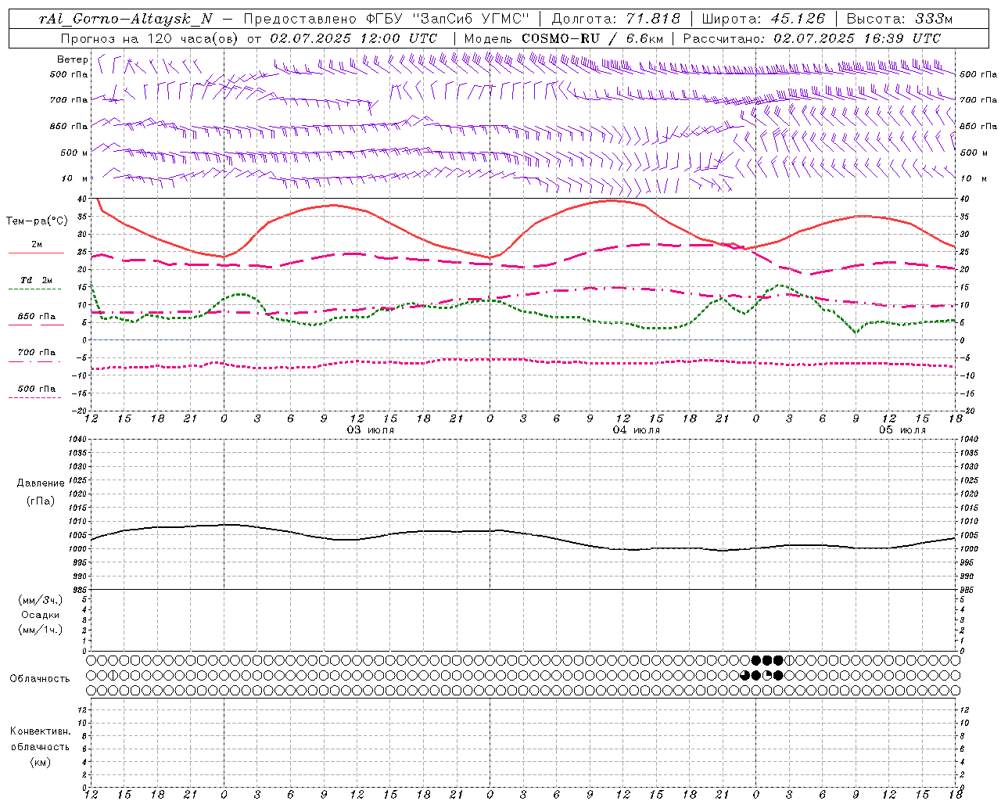Click pink dotted legend line under legend '500 гПа'
1001x801 pixels.
coord(34,397)
